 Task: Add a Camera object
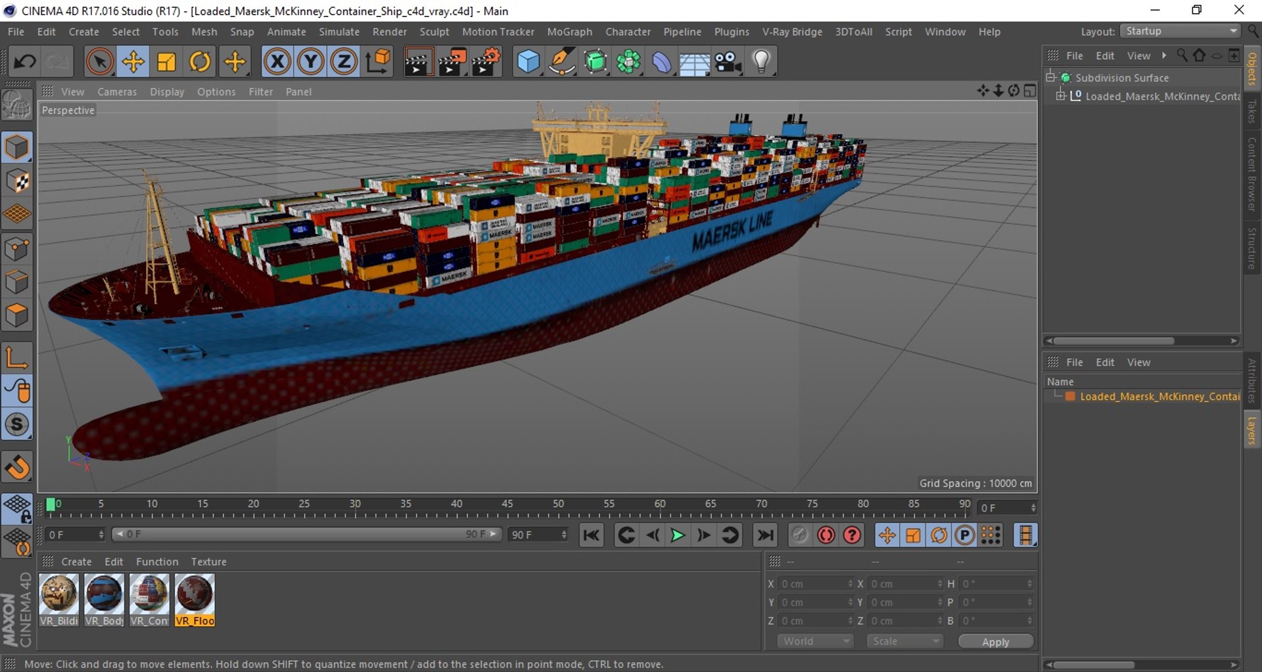point(728,62)
